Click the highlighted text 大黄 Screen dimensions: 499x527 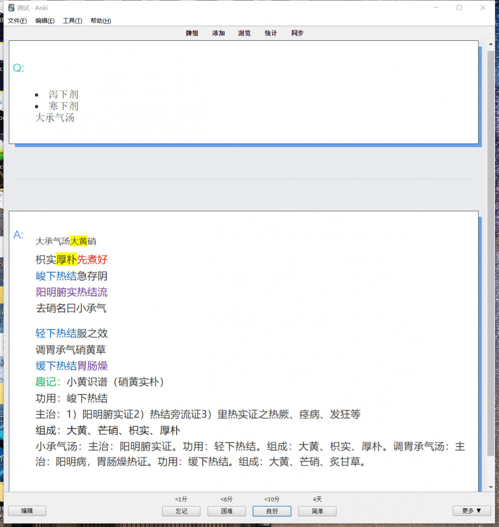pos(79,241)
